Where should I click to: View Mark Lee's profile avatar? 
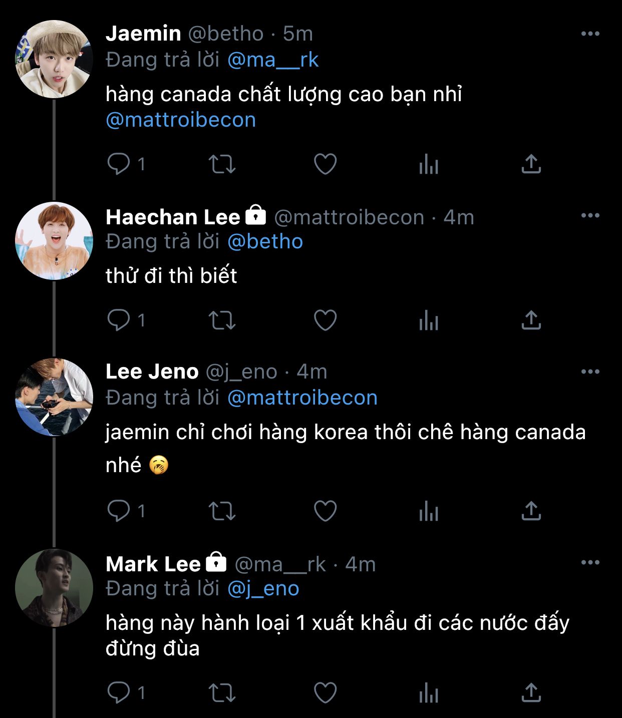[x=54, y=588]
